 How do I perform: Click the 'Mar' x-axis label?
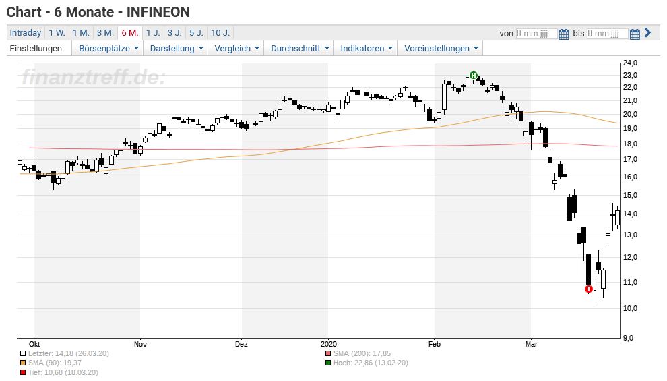coord(532,344)
